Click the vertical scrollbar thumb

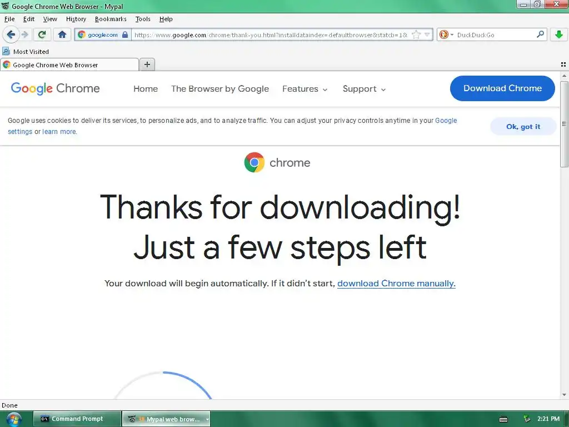pyautogui.click(x=564, y=124)
